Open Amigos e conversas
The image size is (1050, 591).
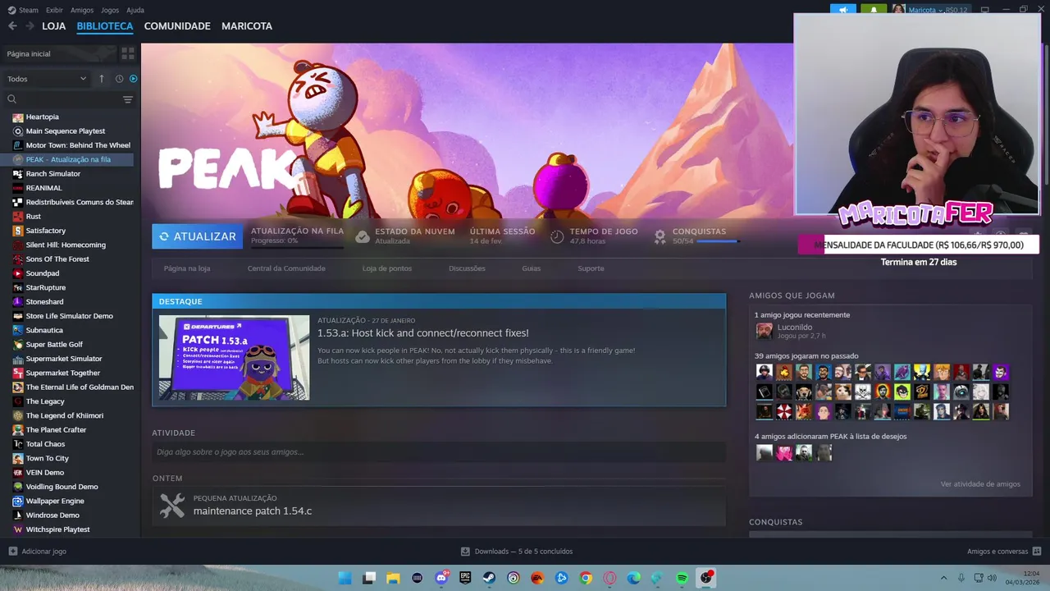tap(1004, 552)
